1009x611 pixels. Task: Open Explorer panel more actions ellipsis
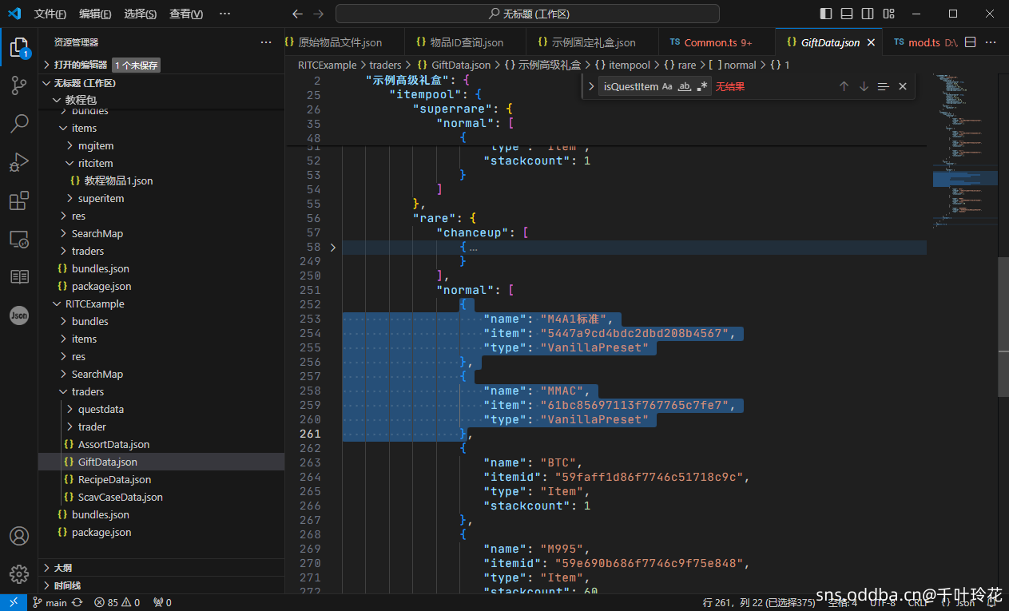tap(266, 42)
